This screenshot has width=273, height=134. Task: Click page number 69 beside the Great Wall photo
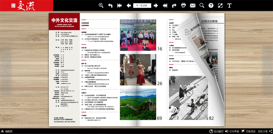pyautogui.click(x=159, y=118)
